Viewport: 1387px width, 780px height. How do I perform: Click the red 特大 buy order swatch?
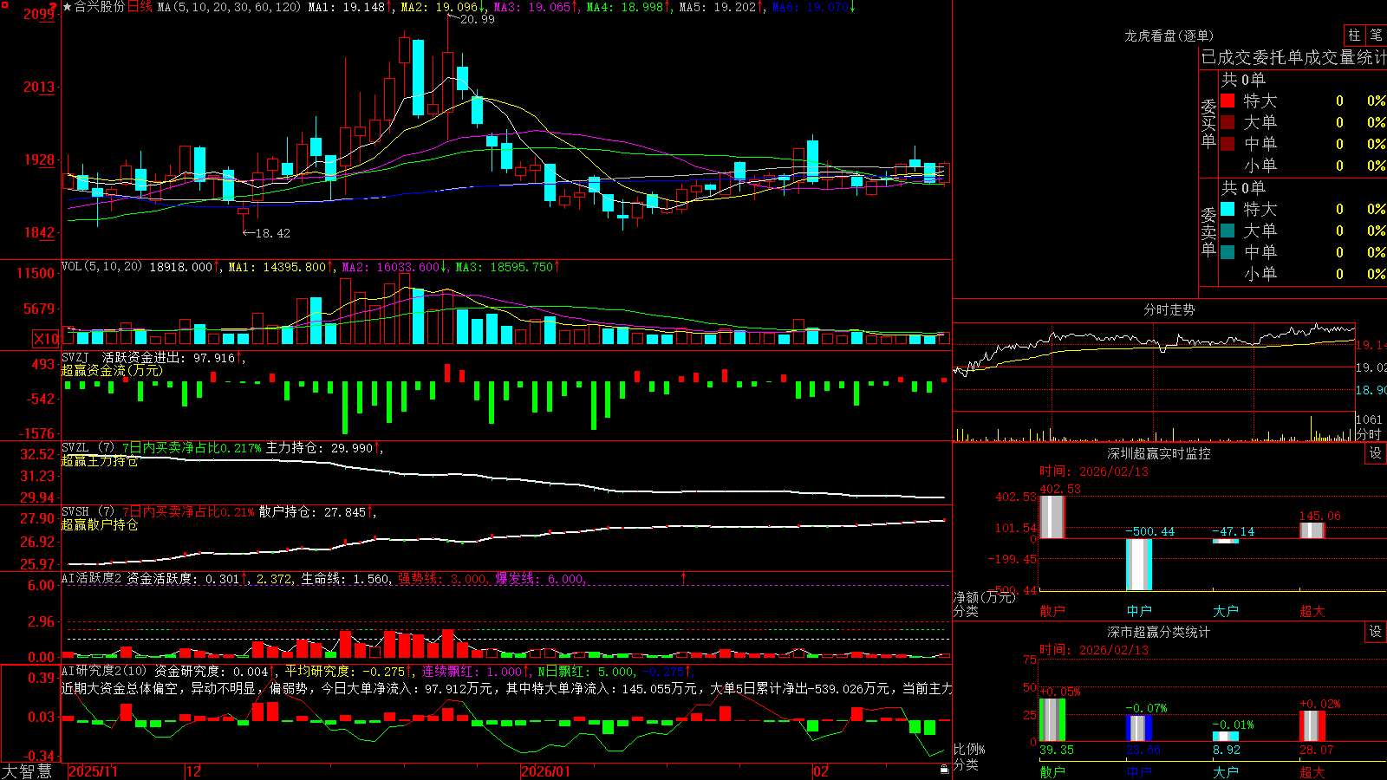click(1227, 101)
